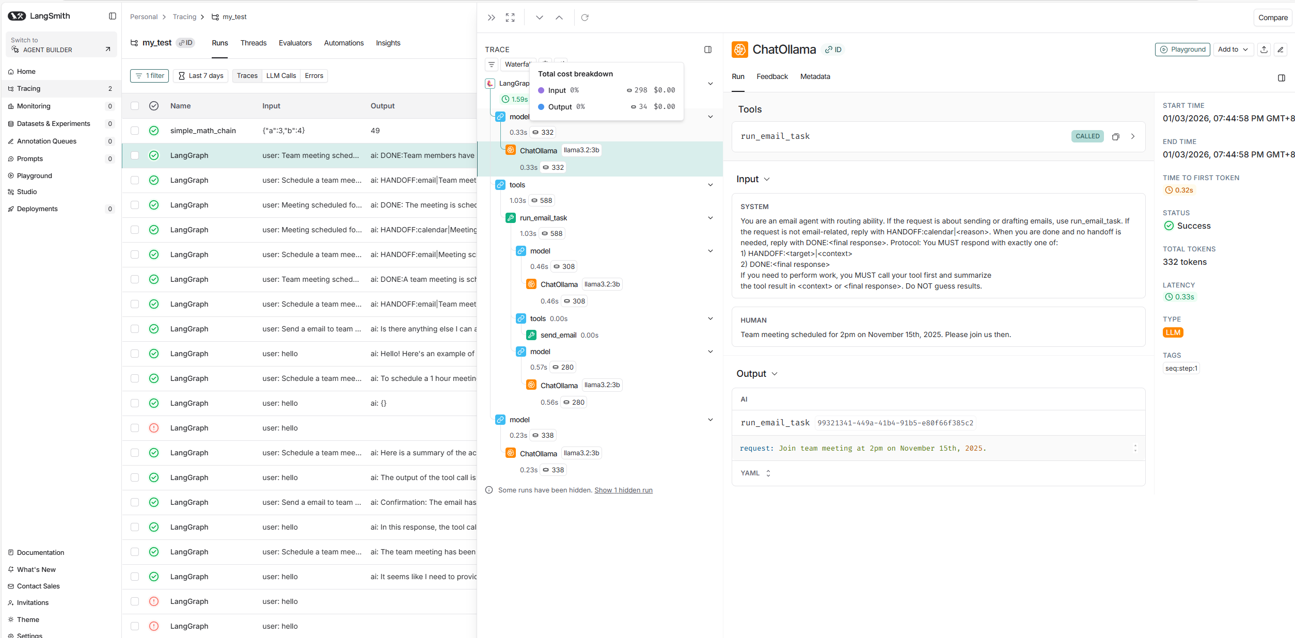Check the simple_math_chain row checkbox
The width and height of the screenshot is (1295, 638).
pos(135,131)
